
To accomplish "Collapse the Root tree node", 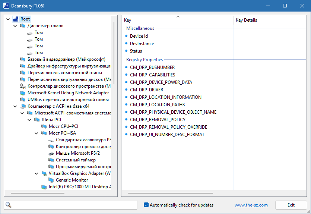I will 8,19.
